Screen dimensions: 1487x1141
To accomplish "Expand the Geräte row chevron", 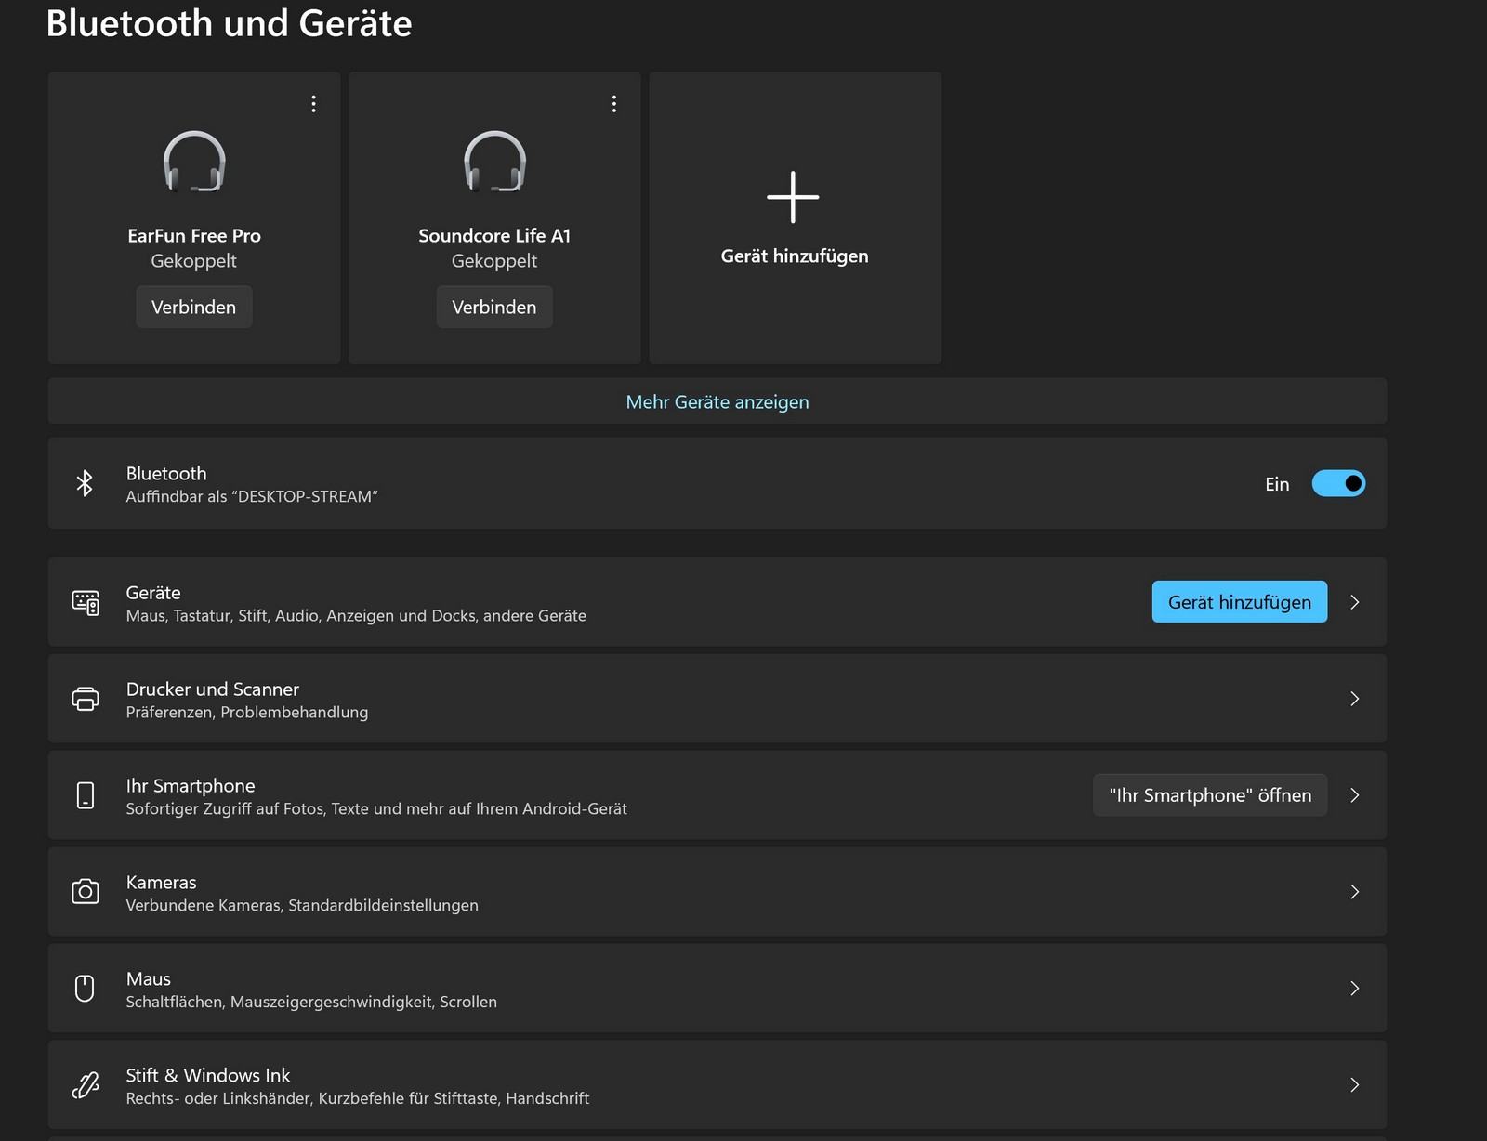I will pyautogui.click(x=1355, y=602).
